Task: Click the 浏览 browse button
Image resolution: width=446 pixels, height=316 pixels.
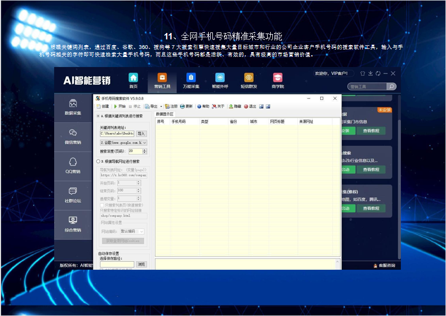Action: [141, 264]
